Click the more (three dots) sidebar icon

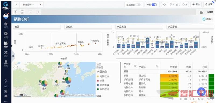pyautogui.click(x=6, y=101)
